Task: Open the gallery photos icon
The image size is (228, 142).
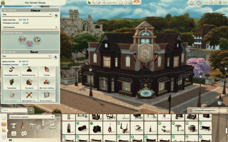Action: 199,3
